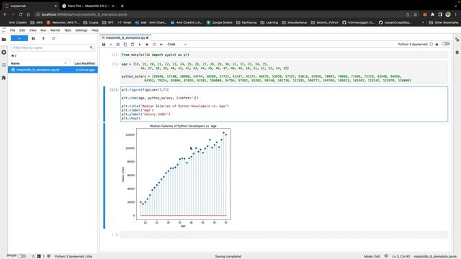461x259 pixels.
Task: Click Ln 3, Col 40 in status bar
Action: coord(400,256)
